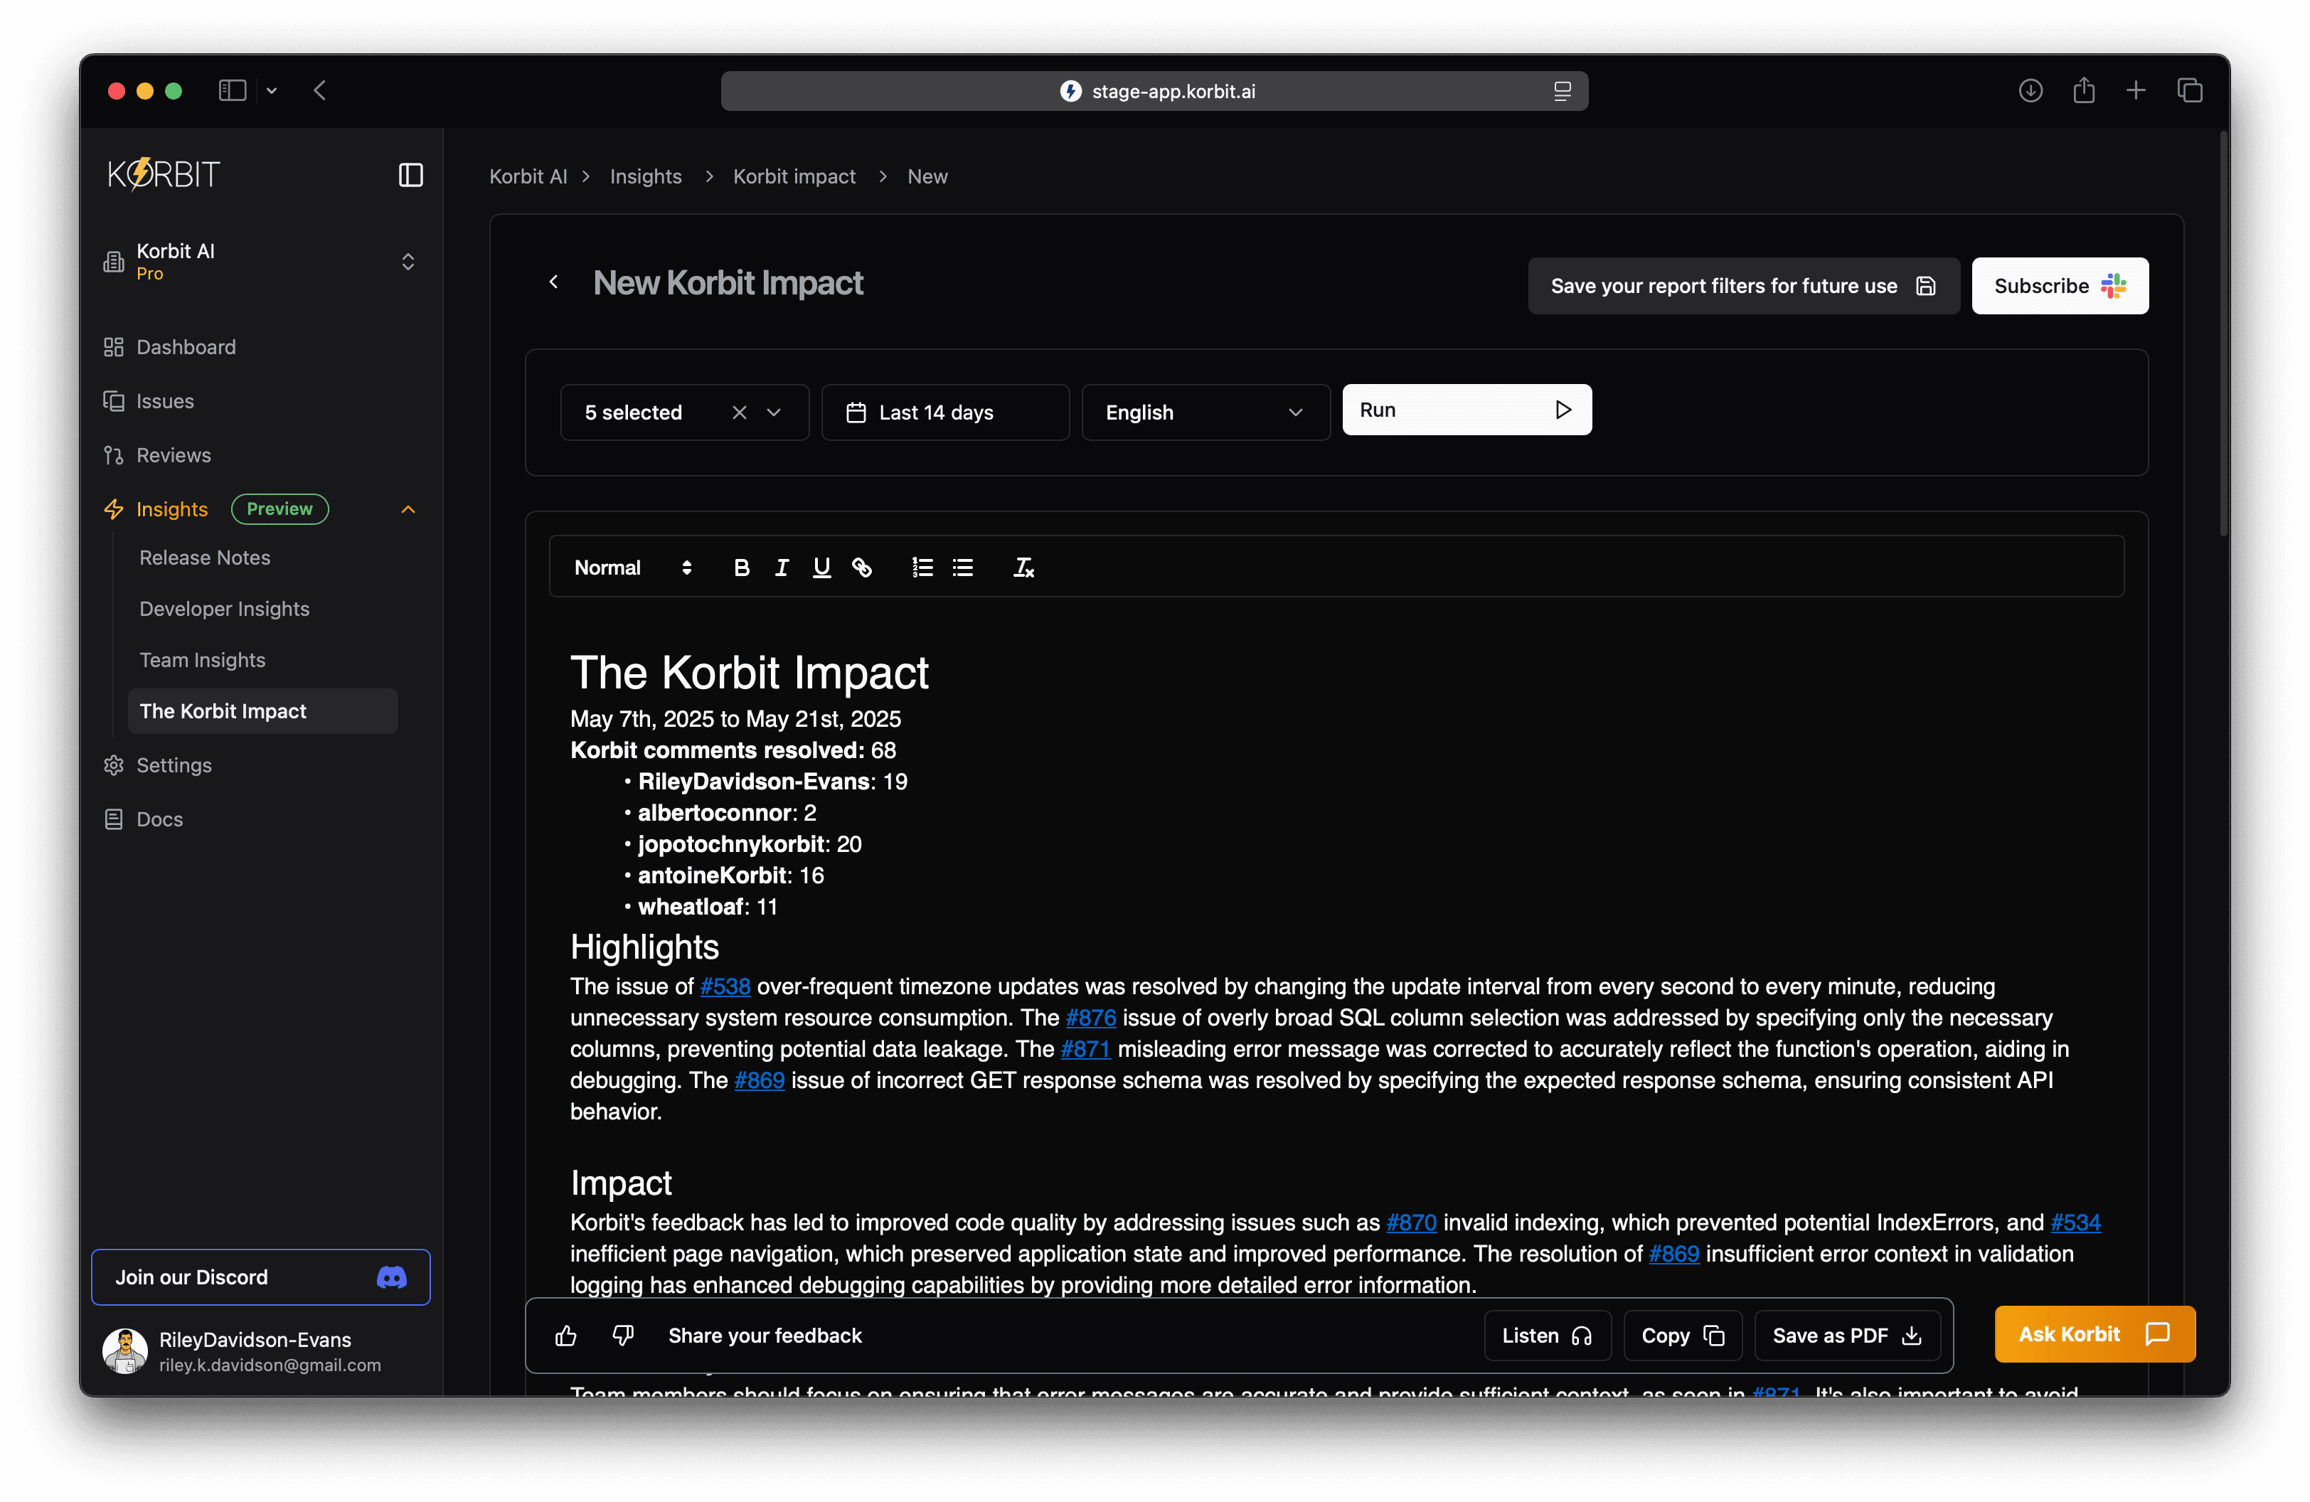Toggle underline formatting in editor toolbar
This screenshot has width=2310, height=1502.
[x=821, y=568]
